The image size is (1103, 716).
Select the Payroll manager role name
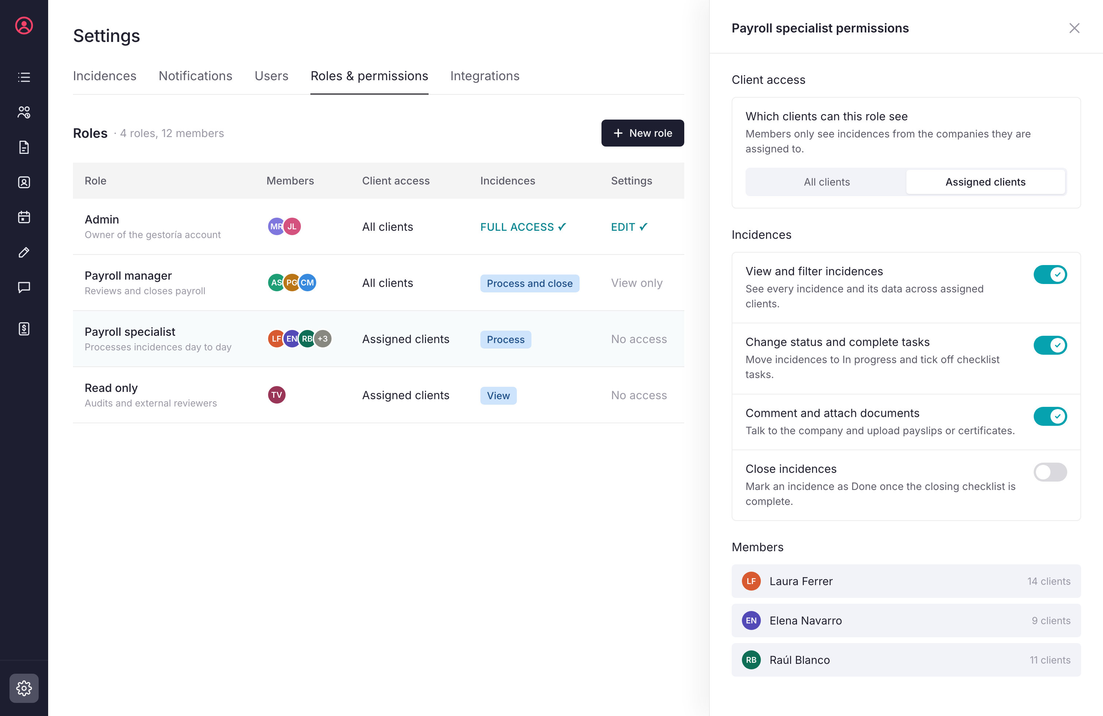tap(128, 276)
